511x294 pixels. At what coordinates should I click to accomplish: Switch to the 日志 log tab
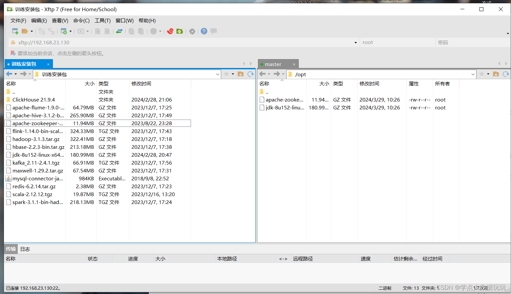pos(25,249)
